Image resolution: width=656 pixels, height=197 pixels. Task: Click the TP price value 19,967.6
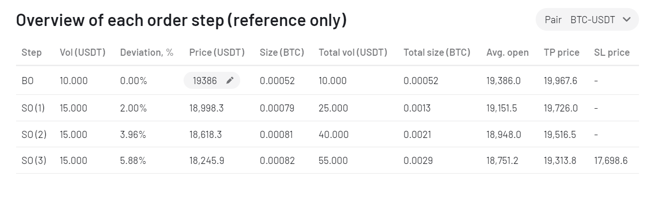click(560, 81)
